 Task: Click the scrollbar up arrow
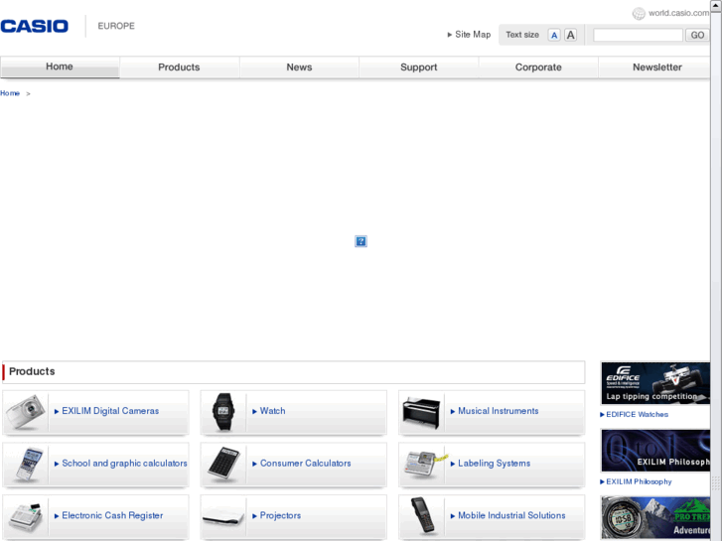coord(716,5)
